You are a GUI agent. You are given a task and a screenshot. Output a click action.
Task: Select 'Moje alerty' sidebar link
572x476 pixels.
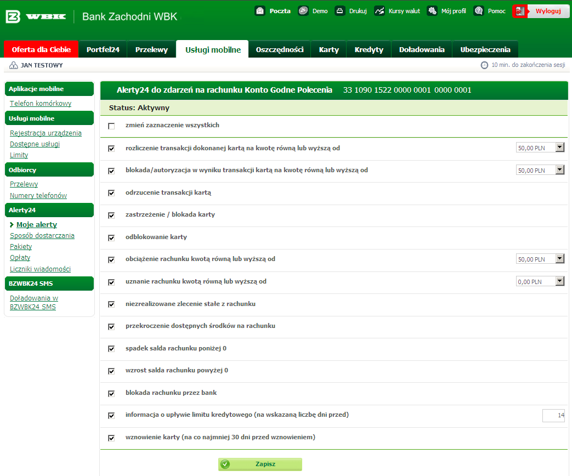[x=37, y=224]
